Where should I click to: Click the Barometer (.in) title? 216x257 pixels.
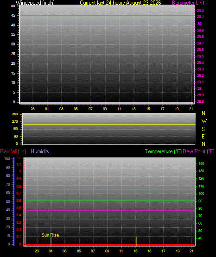click(188, 3)
